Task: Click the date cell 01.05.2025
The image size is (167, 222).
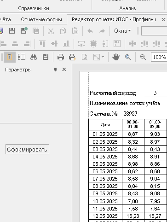Action: (105, 134)
